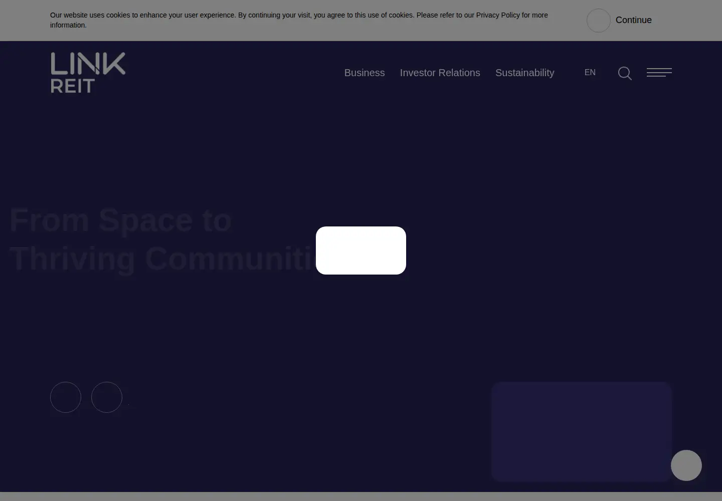Accept cookies with the Continue label
The width and height of the screenshot is (722, 501).
coord(634,20)
